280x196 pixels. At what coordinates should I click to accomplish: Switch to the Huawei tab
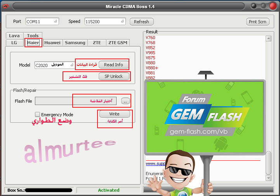coord(52,43)
